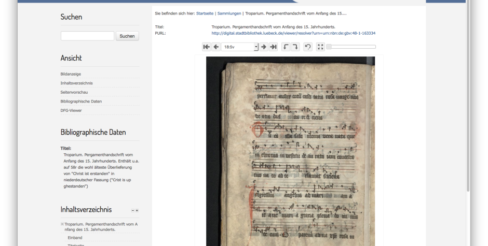
Task: Select the title text next to Titel:
Action: (273, 27)
